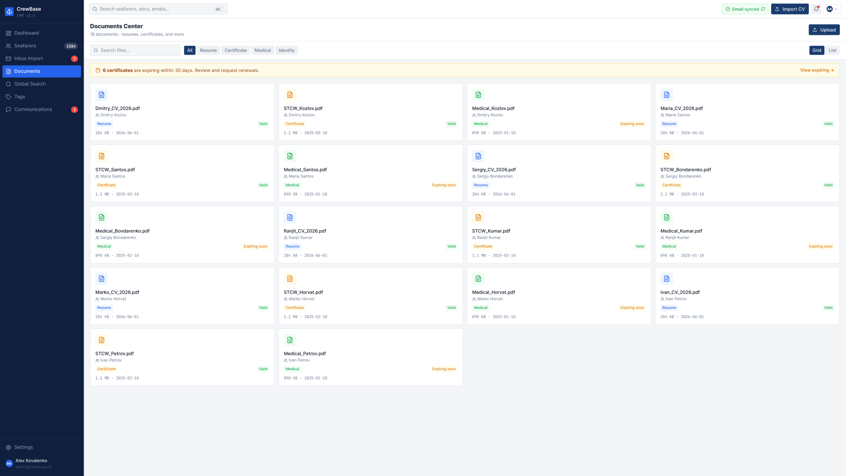
Task: Open Inbox Import in the sidebar
Action: [42, 59]
